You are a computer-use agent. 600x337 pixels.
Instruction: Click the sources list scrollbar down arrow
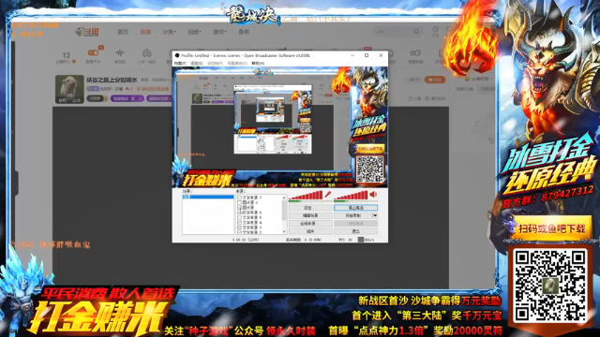[284, 231]
